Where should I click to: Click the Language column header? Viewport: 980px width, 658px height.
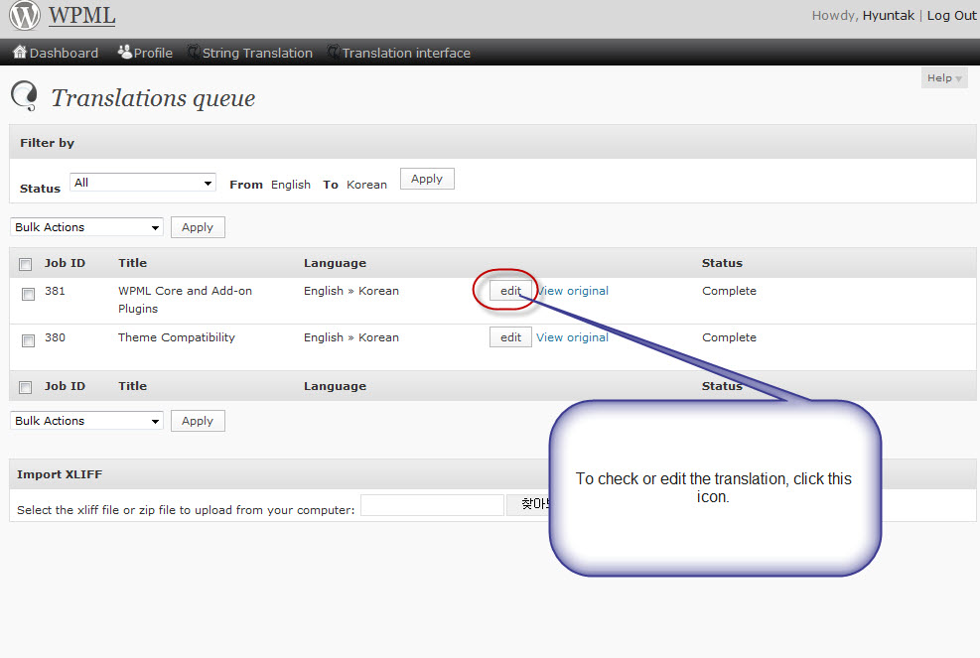(x=335, y=263)
